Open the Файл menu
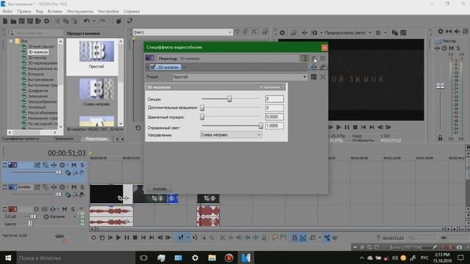Image resolution: width=470 pixels, height=264 pixels. [x=7, y=12]
